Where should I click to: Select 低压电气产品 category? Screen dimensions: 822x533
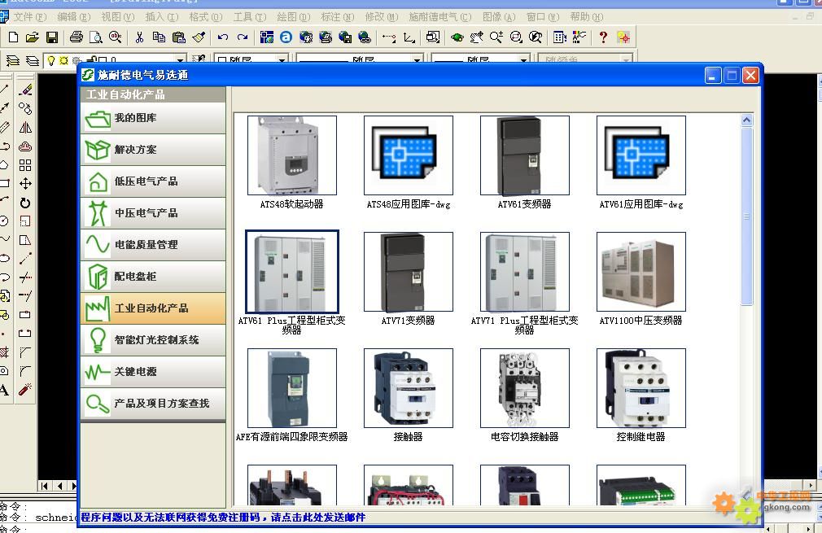point(153,181)
